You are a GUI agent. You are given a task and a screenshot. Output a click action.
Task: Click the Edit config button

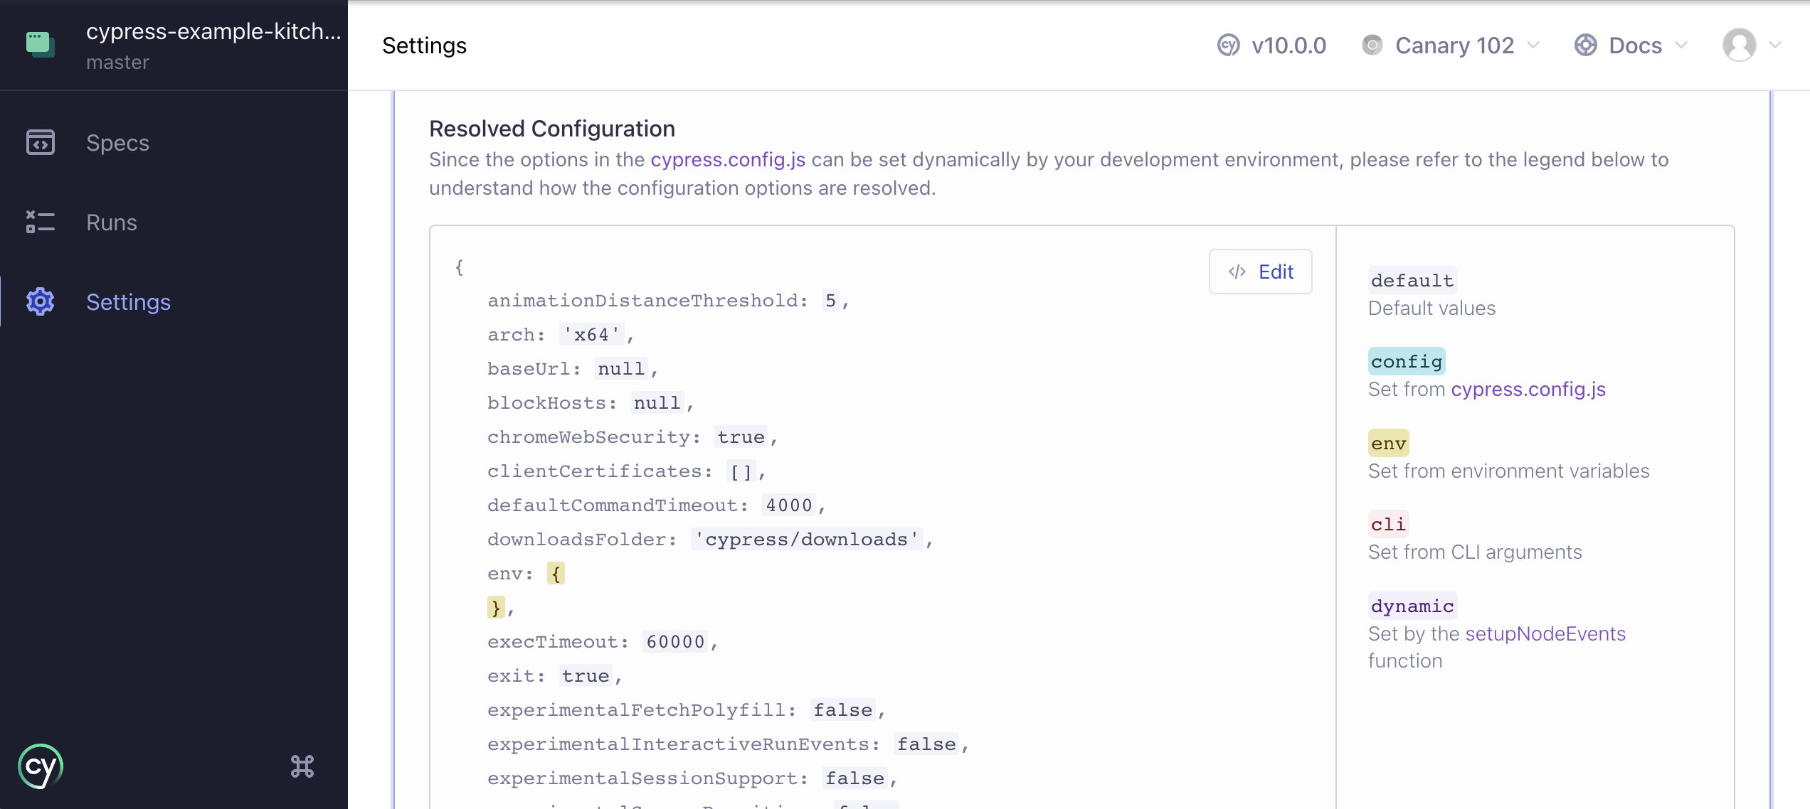tap(1260, 272)
